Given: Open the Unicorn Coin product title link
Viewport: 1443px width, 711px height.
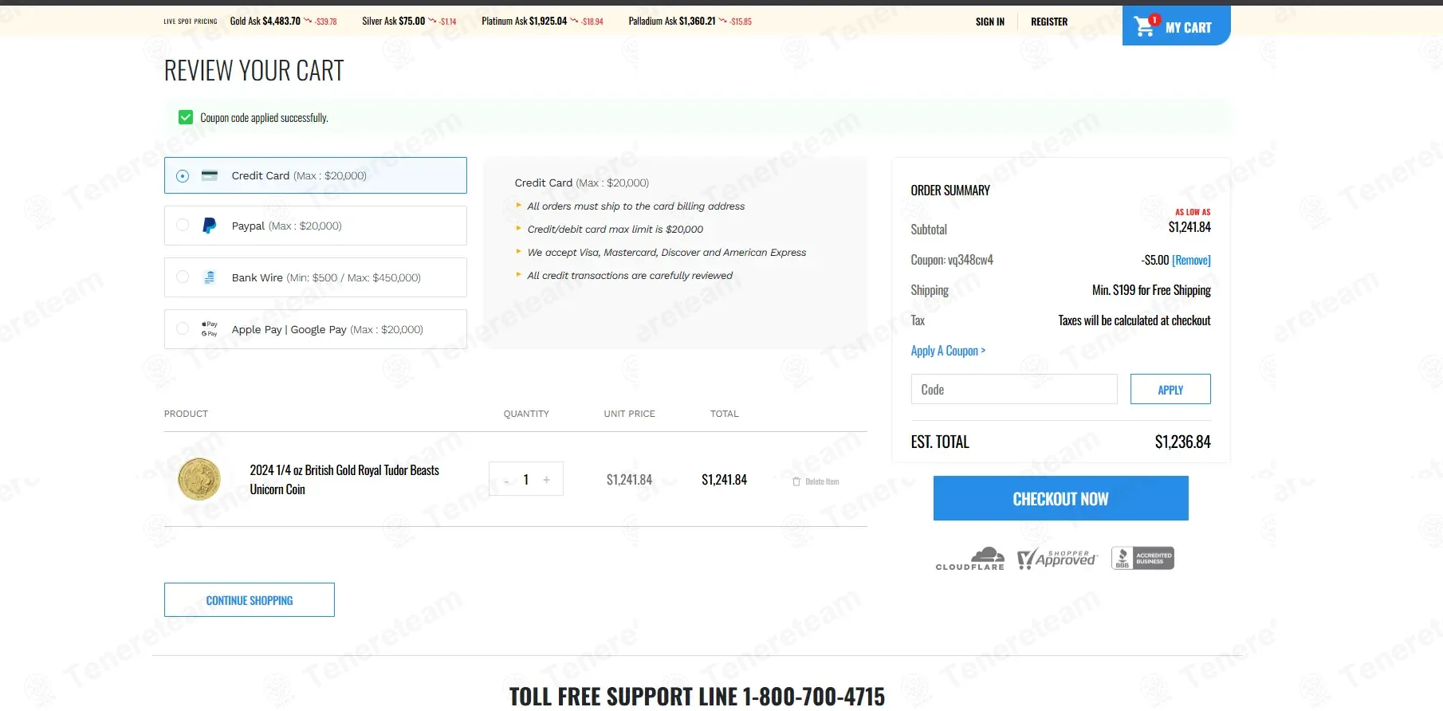Looking at the screenshot, I should (344, 480).
